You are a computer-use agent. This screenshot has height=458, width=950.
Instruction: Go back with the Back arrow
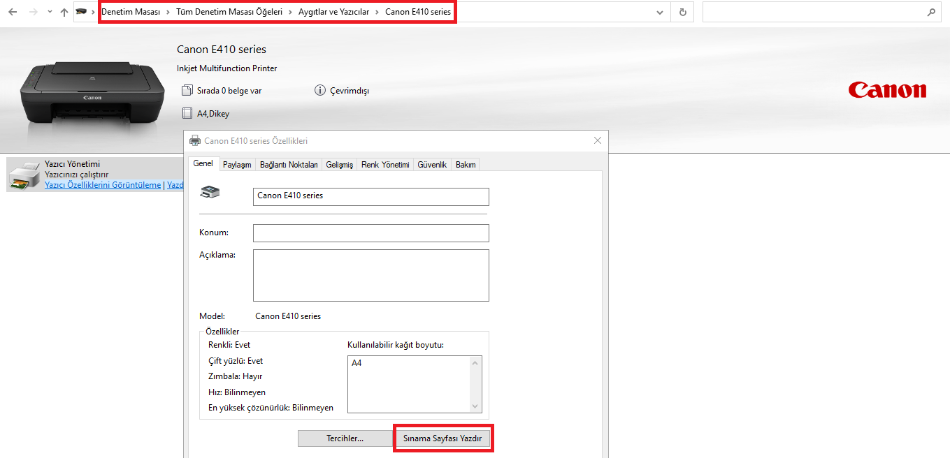(13, 12)
